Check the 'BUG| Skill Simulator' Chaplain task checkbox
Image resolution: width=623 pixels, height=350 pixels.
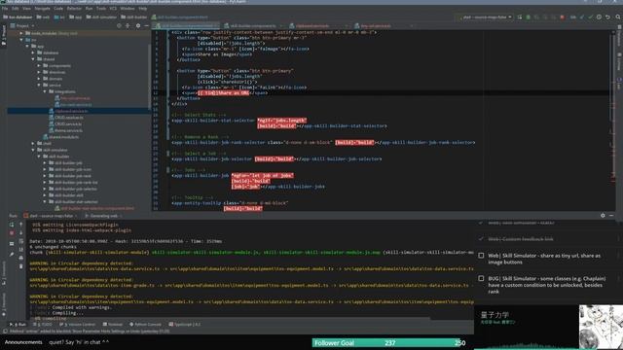[x=481, y=279]
